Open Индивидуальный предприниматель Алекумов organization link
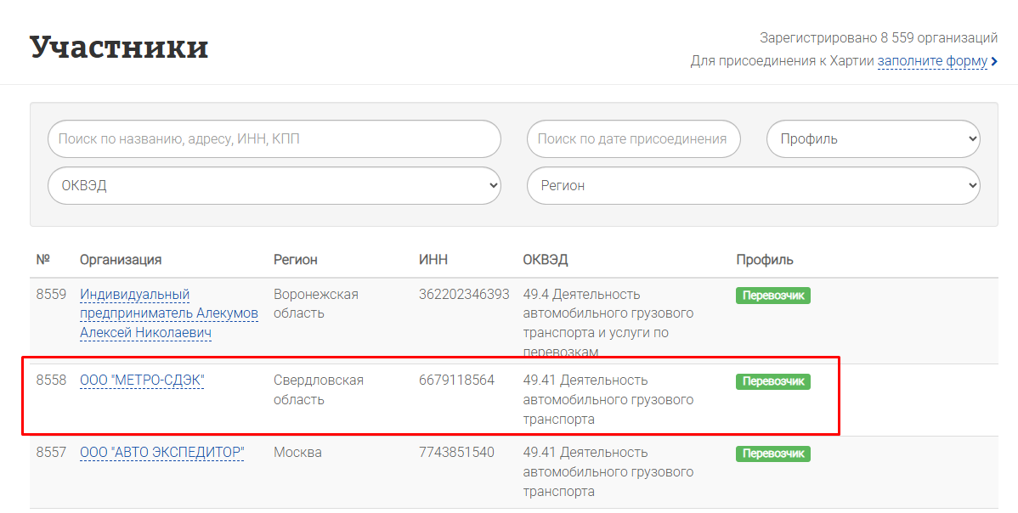The height and width of the screenshot is (513, 1018). click(x=168, y=313)
